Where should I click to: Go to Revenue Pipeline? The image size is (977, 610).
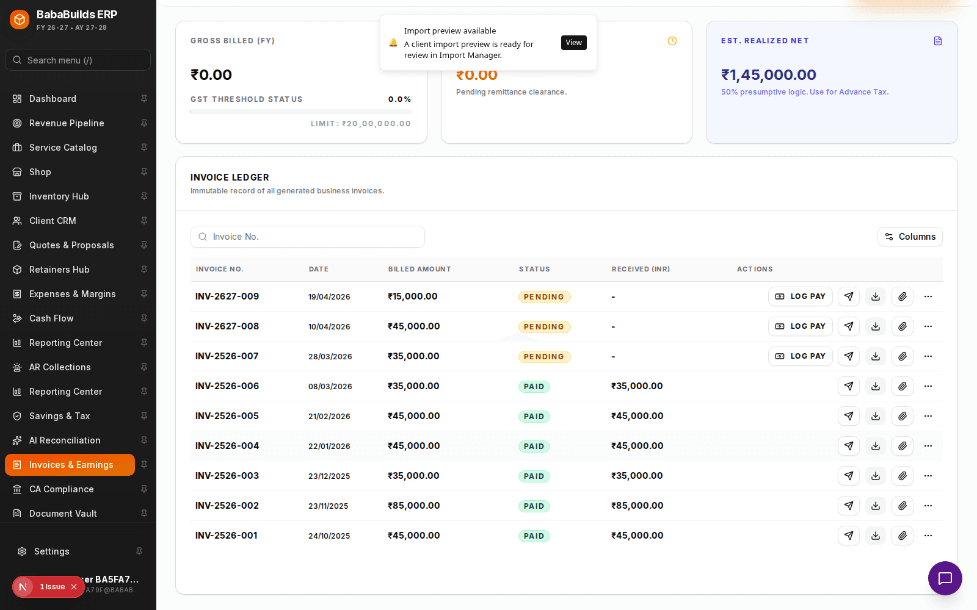point(70,123)
